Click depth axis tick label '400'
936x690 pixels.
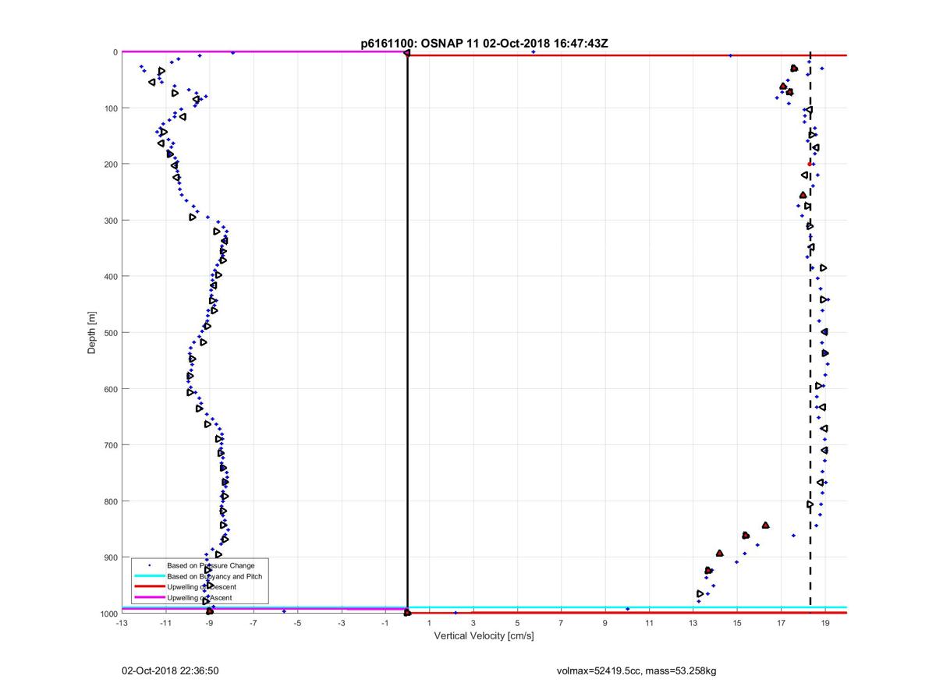[x=111, y=277]
